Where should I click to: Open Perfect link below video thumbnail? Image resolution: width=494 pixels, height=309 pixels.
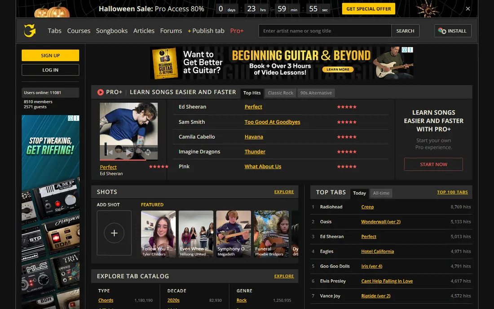click(108, 167)
